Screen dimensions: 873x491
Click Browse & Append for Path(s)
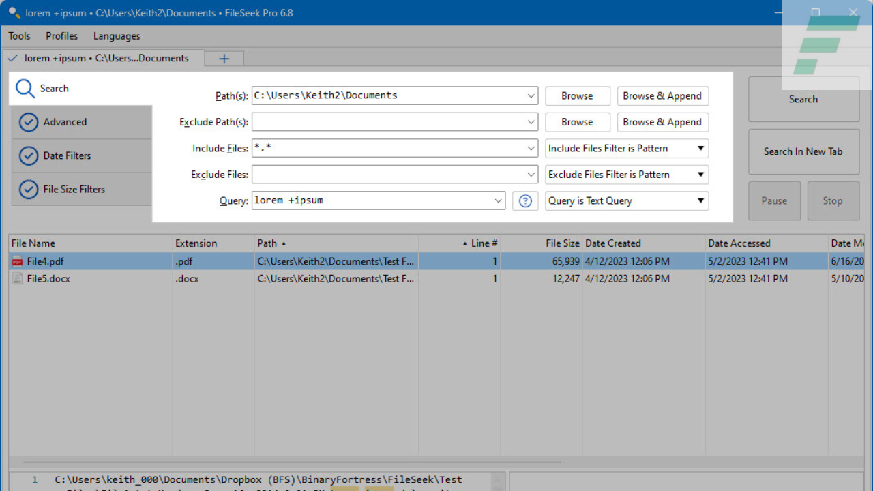point(662,96)
